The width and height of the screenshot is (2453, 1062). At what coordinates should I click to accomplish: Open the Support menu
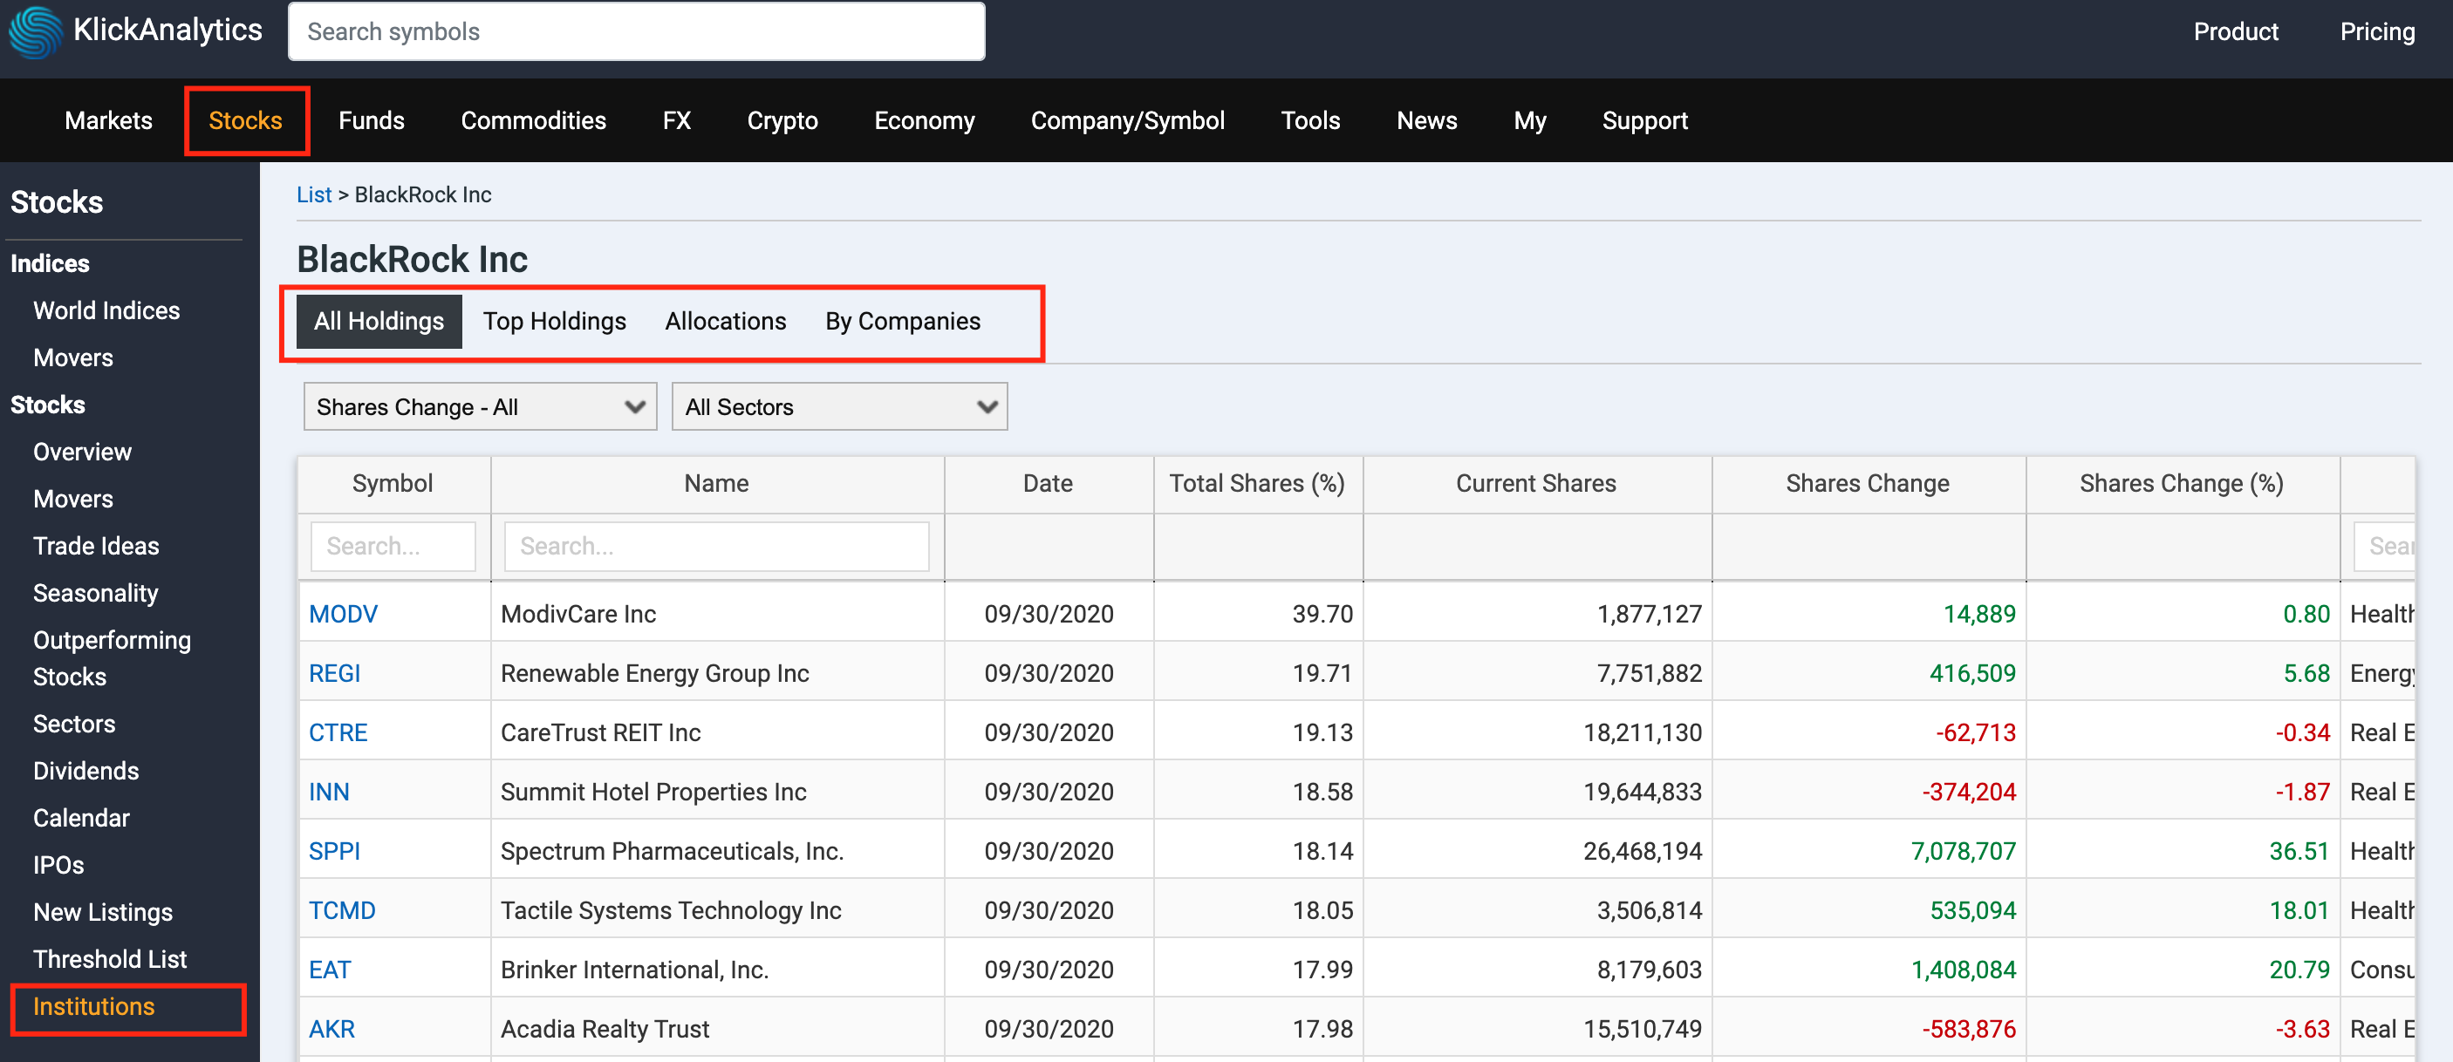pos(1644,121)
